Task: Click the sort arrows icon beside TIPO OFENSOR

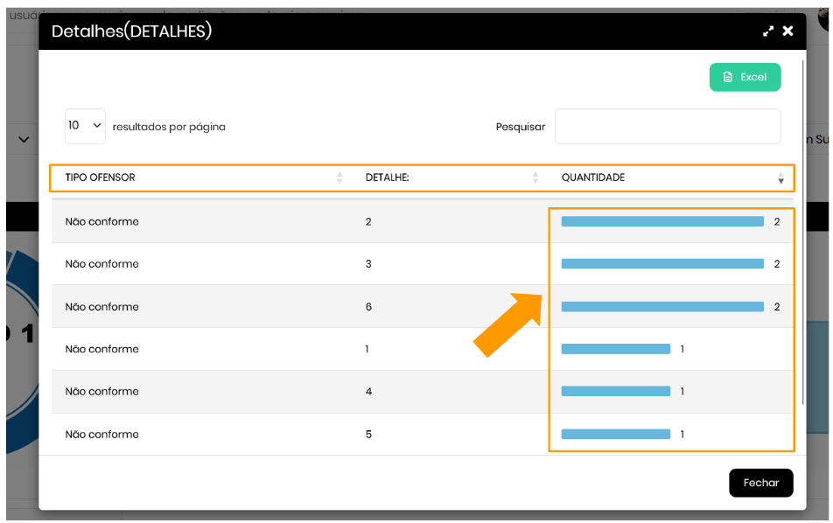Action: [339, 178]
